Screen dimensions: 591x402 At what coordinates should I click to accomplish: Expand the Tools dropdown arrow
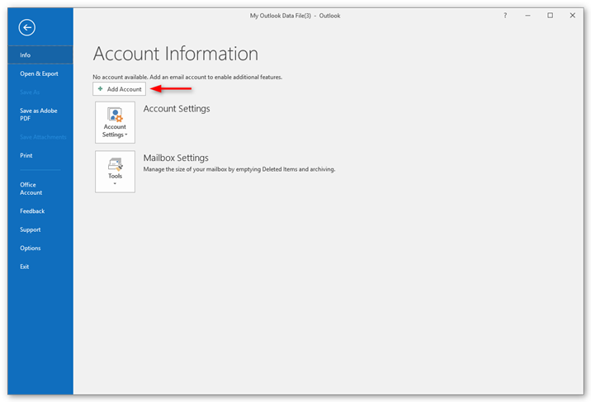pyautogui.click(x=115, y=184)
